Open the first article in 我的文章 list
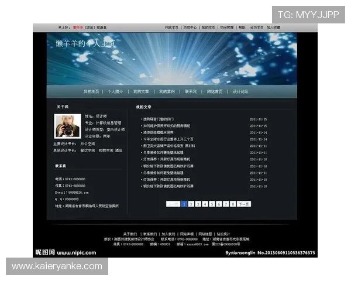The image size is (351, 281). [x=159, y=119]
